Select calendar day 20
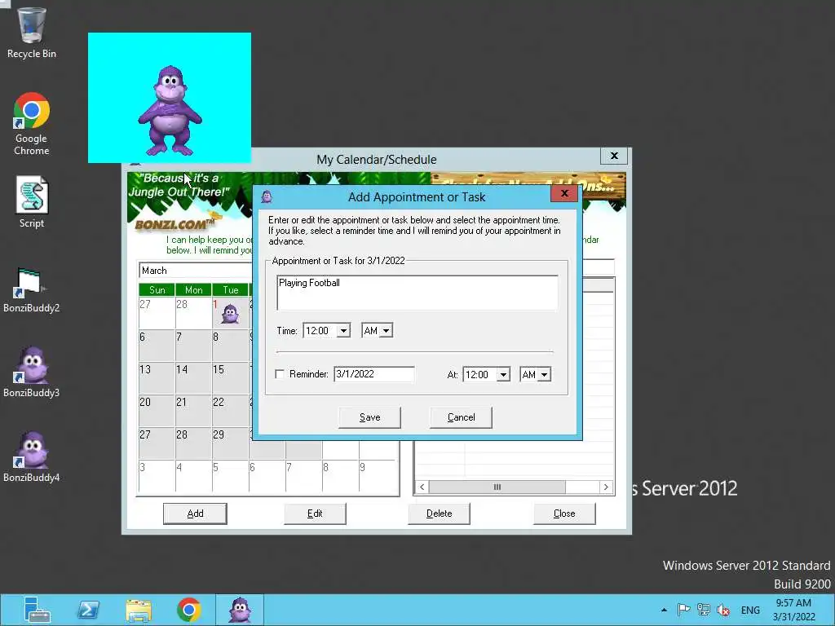 [x=157, y=410]
